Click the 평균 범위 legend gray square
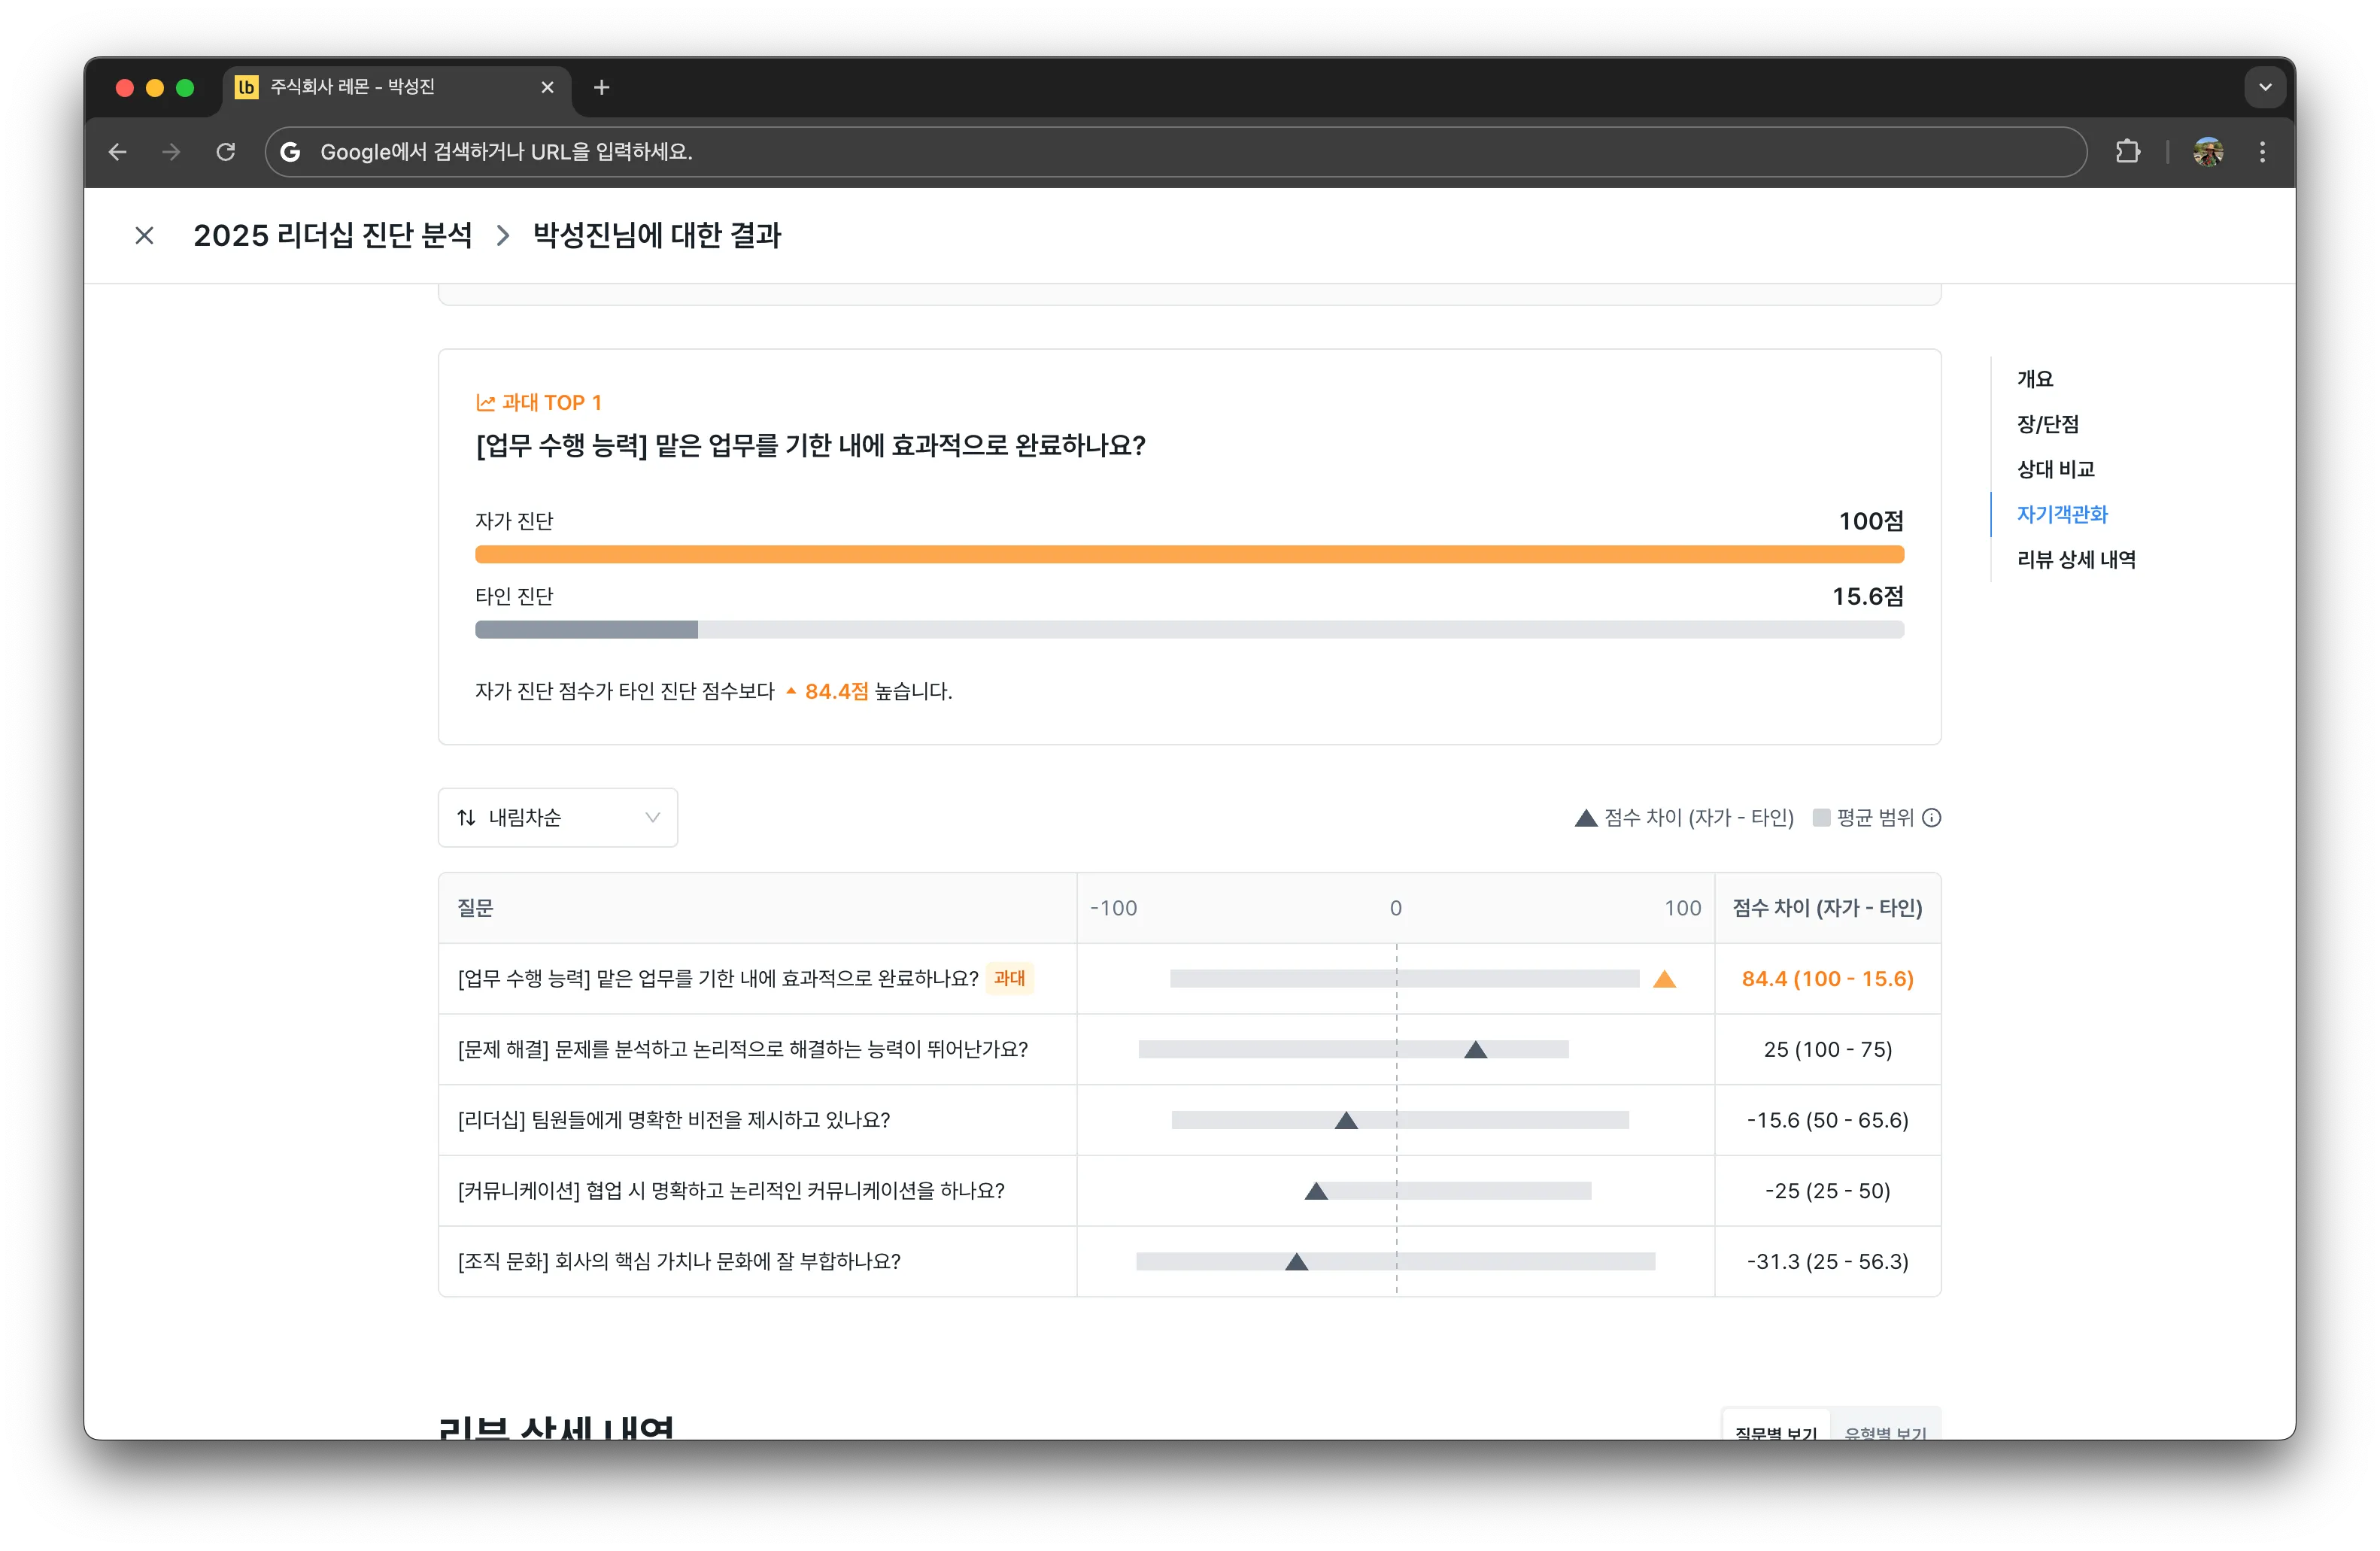The height and width of the screenshot is (1551, 2380). point(1821,818)
